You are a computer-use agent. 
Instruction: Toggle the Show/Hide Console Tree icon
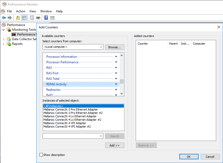pyautogui.click(x=24, y=18)
